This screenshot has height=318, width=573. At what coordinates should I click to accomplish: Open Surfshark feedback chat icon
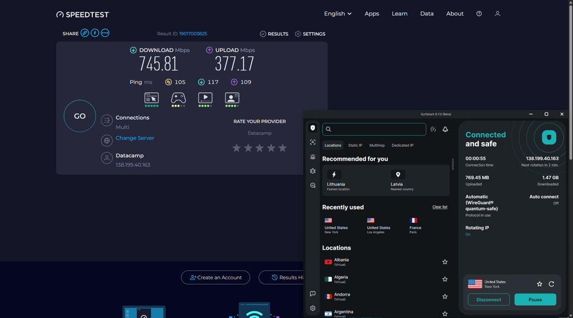click(313, 293)
